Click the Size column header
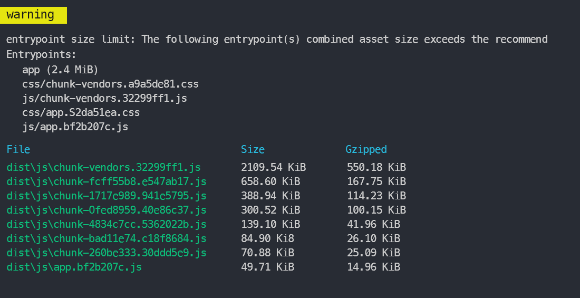Screen dimensions: 580x298 pos(253,149)
